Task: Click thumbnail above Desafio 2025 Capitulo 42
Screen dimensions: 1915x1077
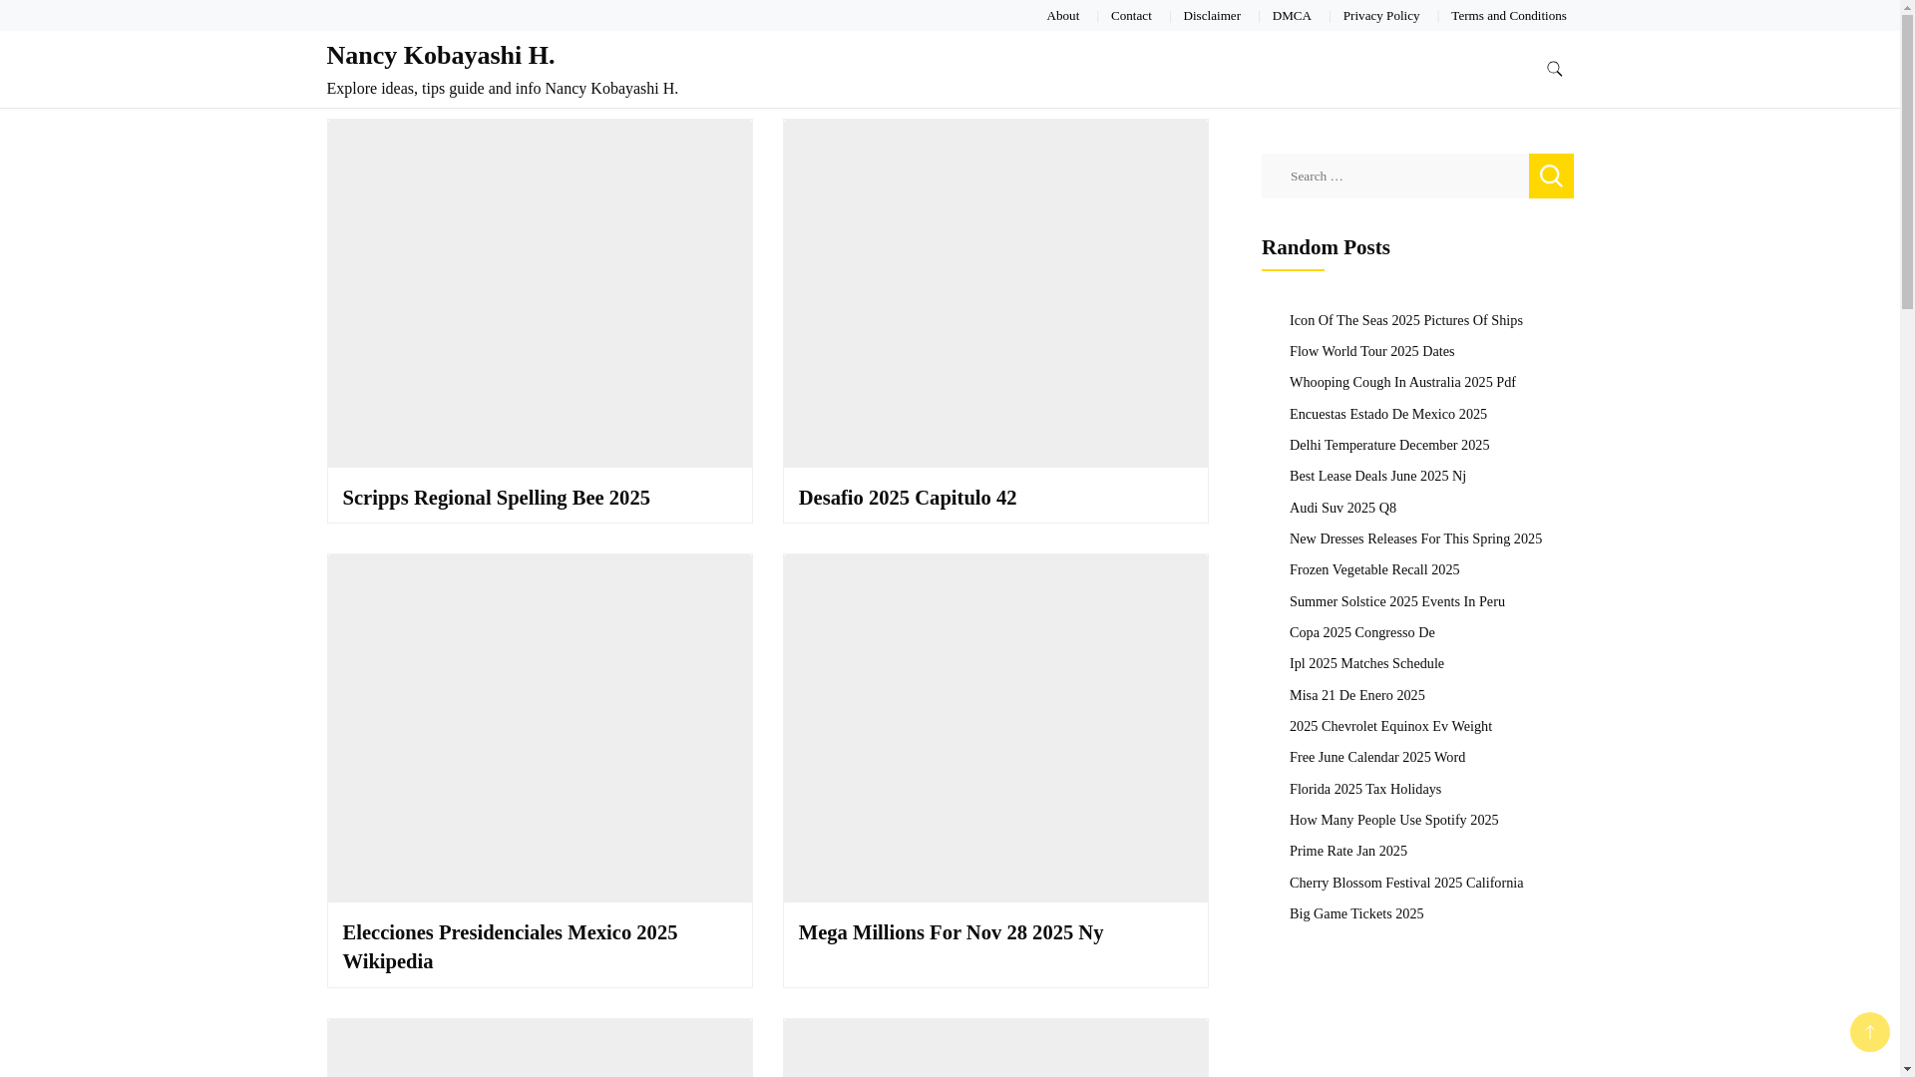Action: [995, 293]
